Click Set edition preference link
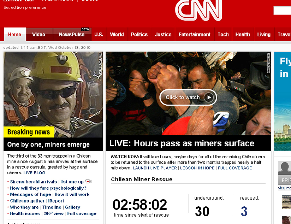Viewport: 291px width, 224px height. tap(25, 7)
